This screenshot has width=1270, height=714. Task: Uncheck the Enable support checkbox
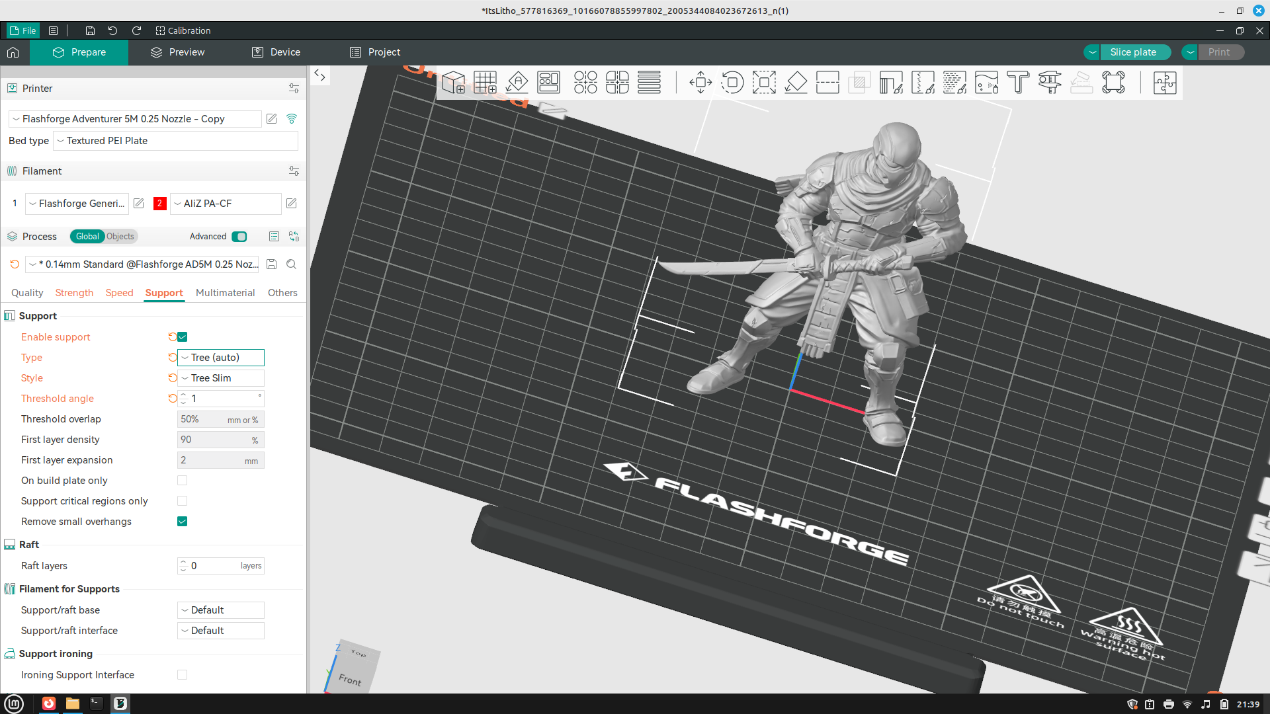point(183,337)
